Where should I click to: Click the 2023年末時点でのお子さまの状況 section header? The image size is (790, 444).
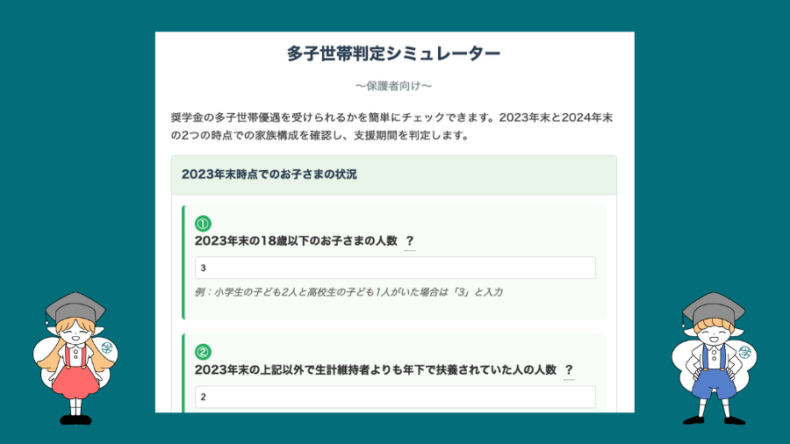269,174
